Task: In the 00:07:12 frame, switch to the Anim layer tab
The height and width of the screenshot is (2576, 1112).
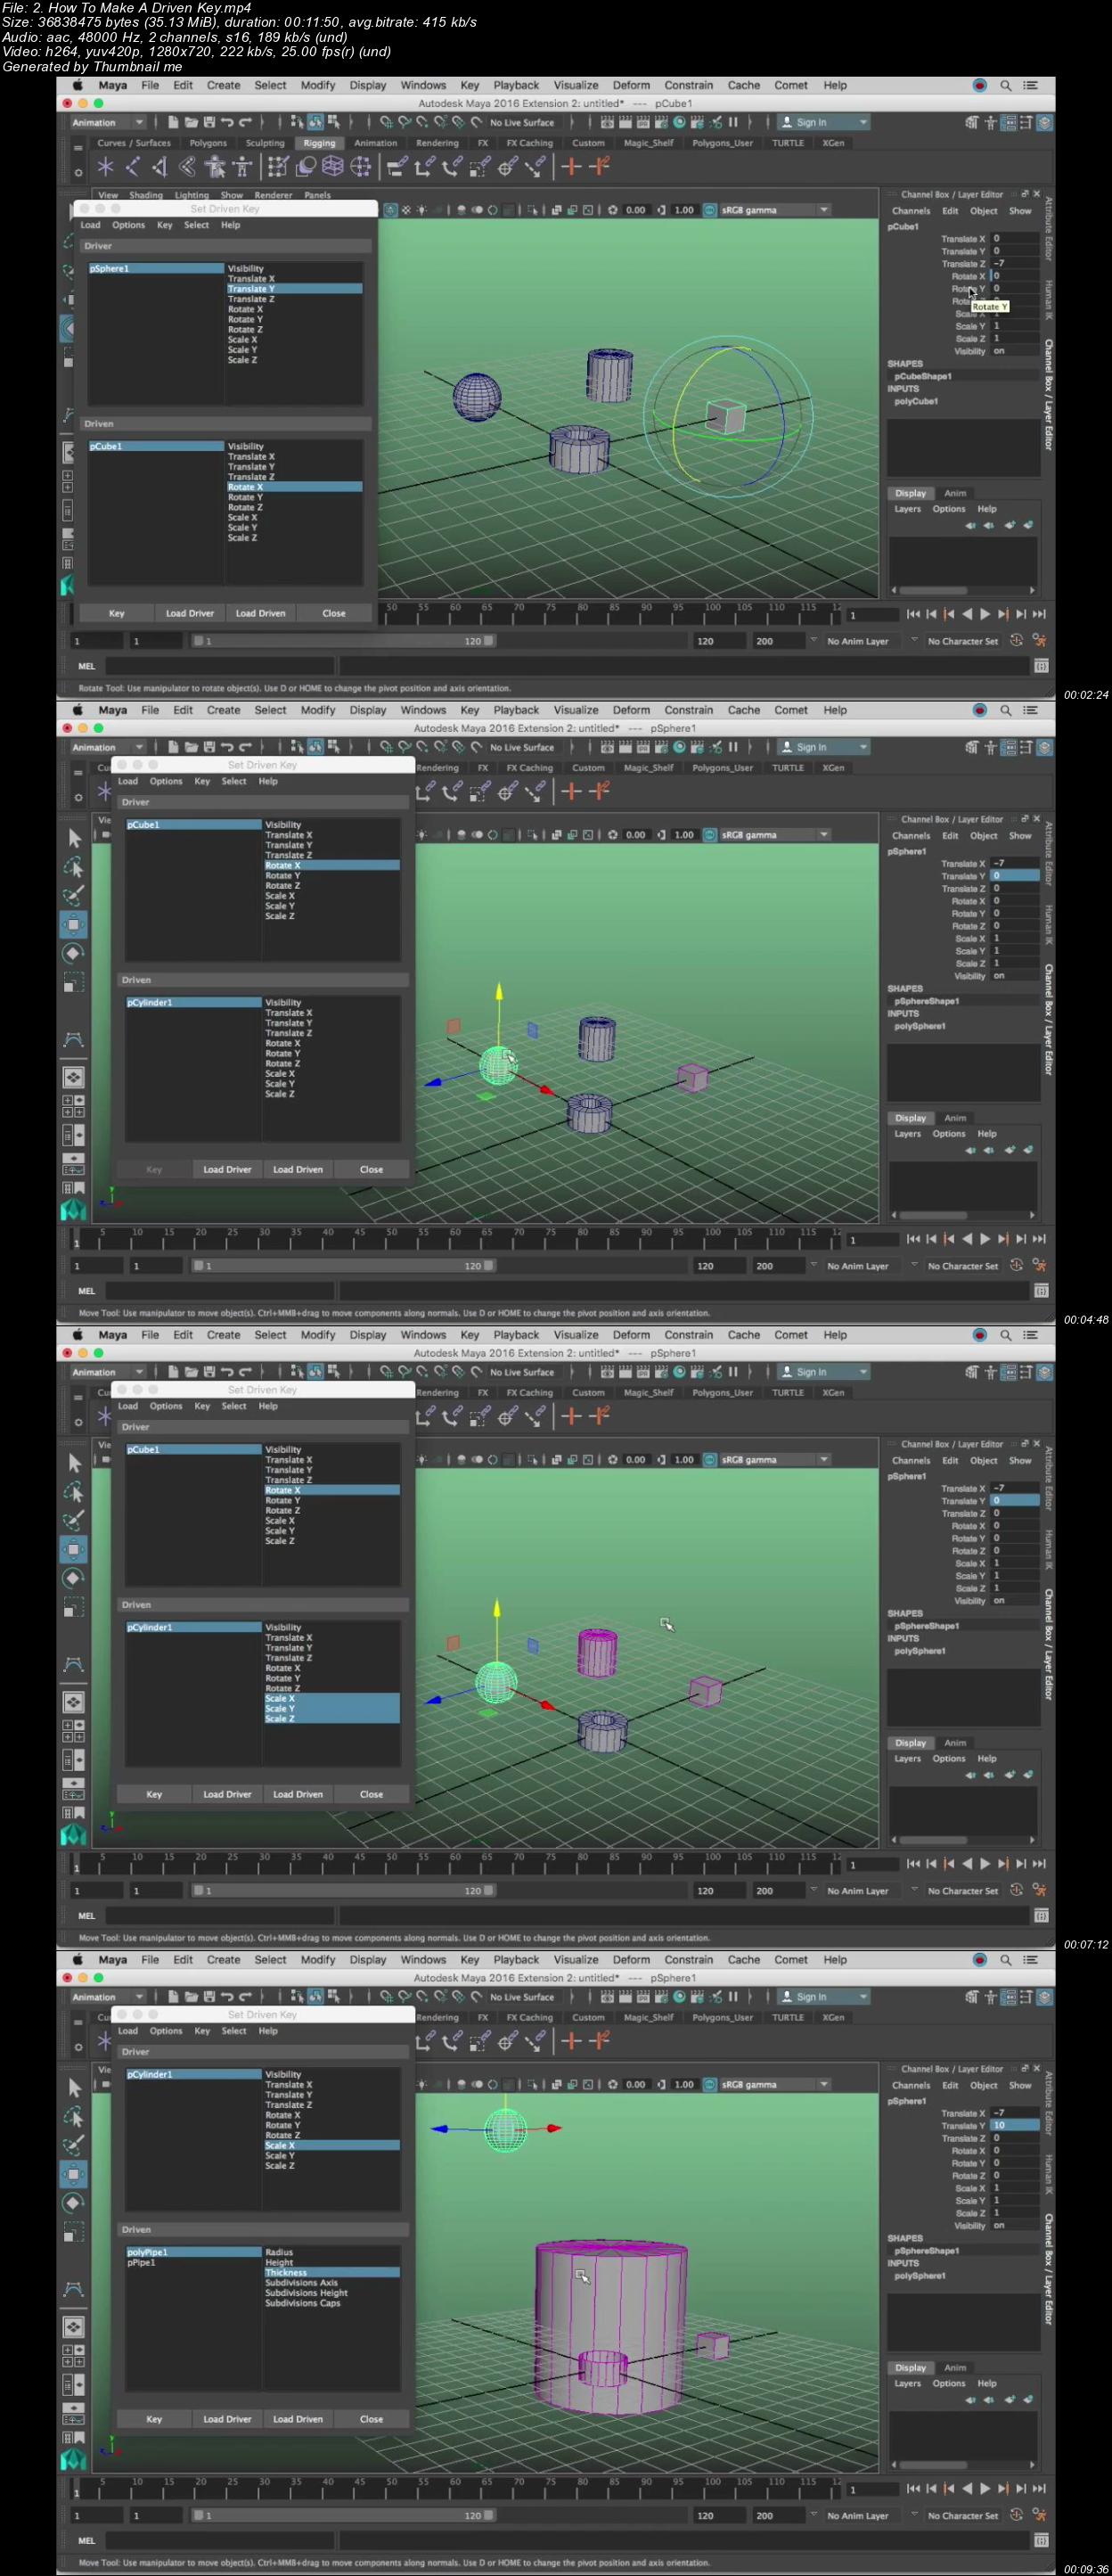Action: pyautogui.click(x=956, y=1743)
